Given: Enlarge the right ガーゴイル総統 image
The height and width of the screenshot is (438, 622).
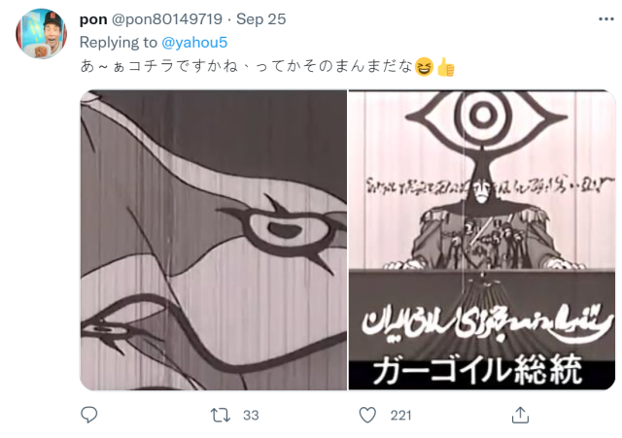Looking at the screenshot, I should (482, 240).
